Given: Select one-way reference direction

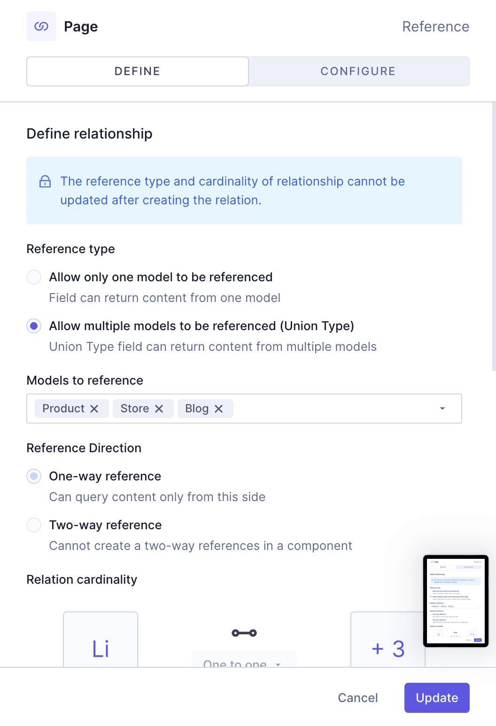Looking at the screenshot, I should 33,476.
